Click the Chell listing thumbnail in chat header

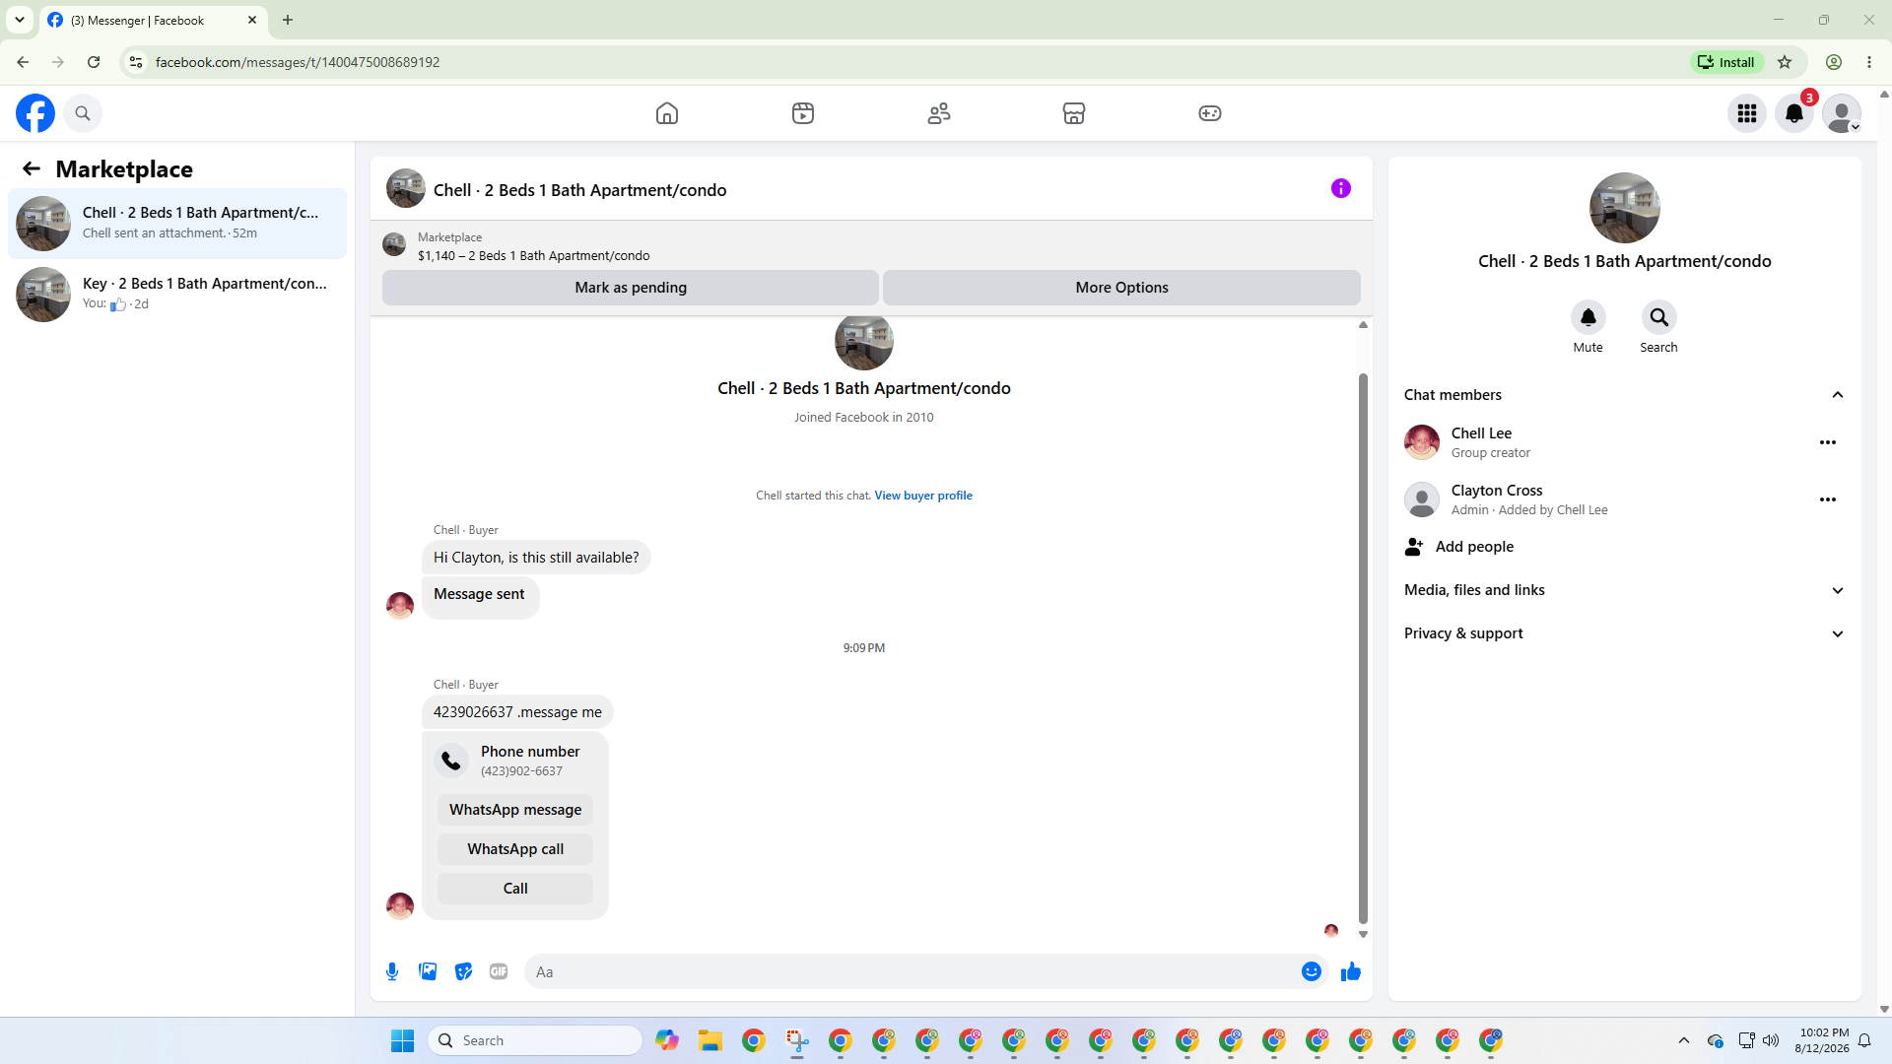[x=406, y=189]
